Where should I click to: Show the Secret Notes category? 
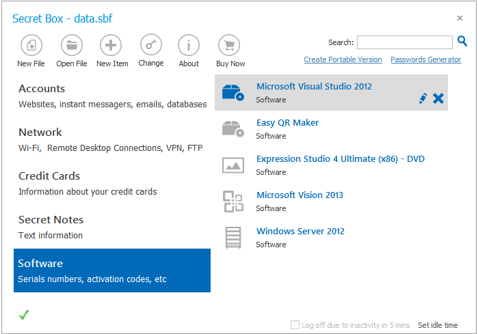point(111,227)
